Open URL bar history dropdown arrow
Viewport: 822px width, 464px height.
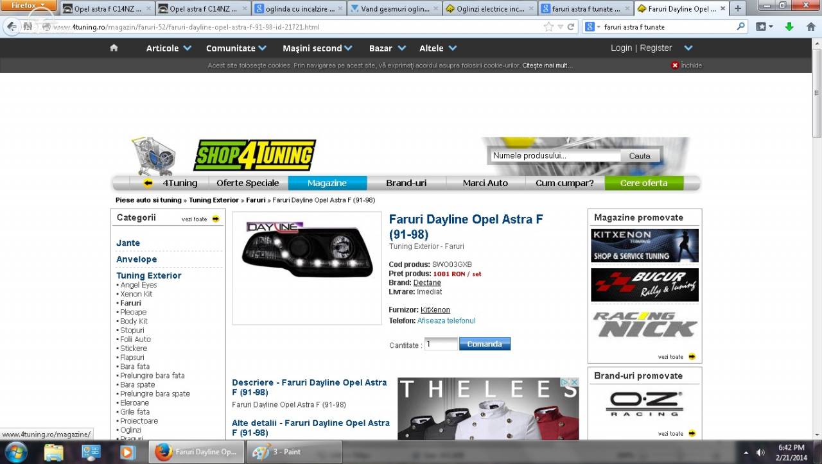pyautogui.click(x=560, y=27)
